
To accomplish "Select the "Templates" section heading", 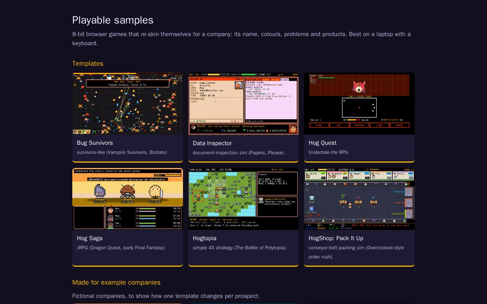I will (x=88, y=63).
